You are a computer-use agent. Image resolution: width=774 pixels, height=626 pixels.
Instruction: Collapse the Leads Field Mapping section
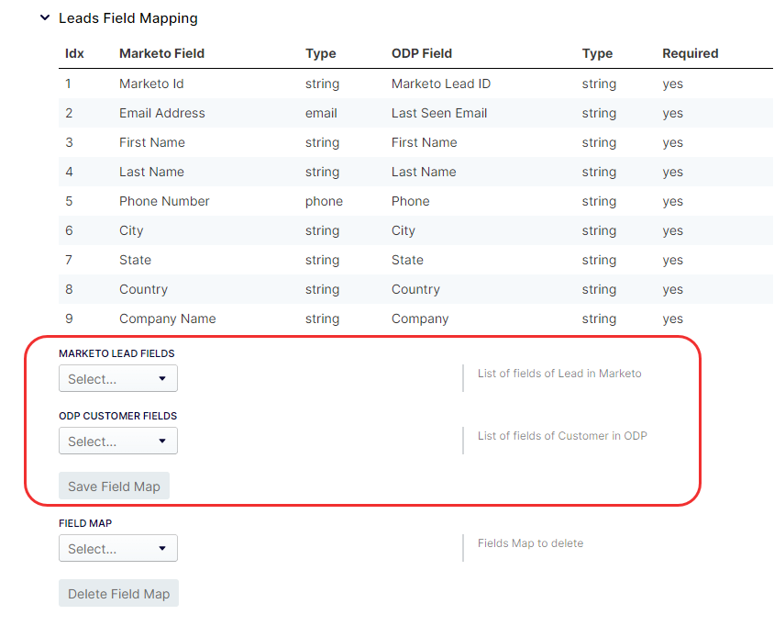point(45,17)
